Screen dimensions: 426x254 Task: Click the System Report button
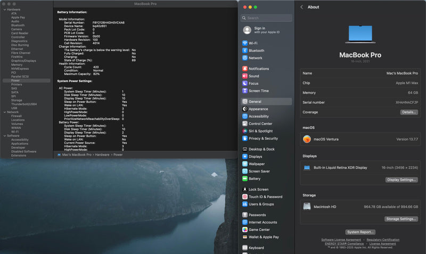pos(360,232)
